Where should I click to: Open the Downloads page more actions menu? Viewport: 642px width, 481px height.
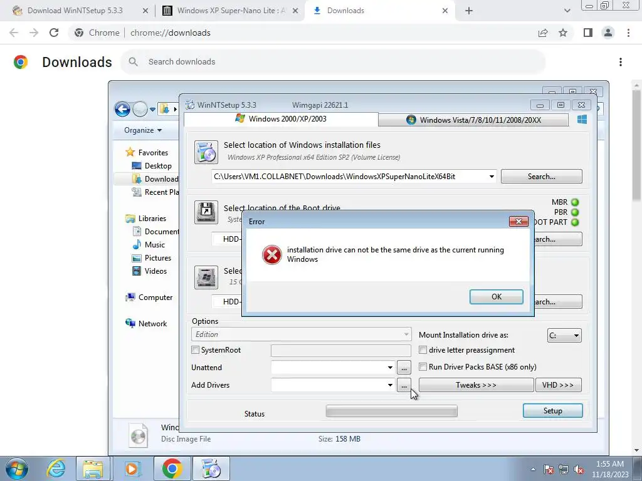[621, 62]
